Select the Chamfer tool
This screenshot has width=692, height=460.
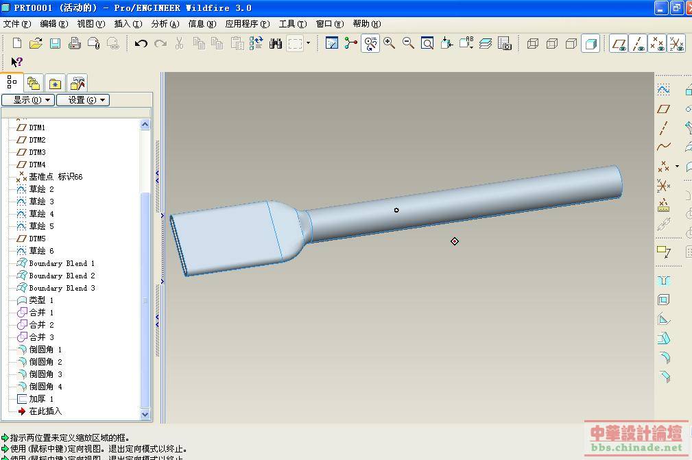point(665,376)
